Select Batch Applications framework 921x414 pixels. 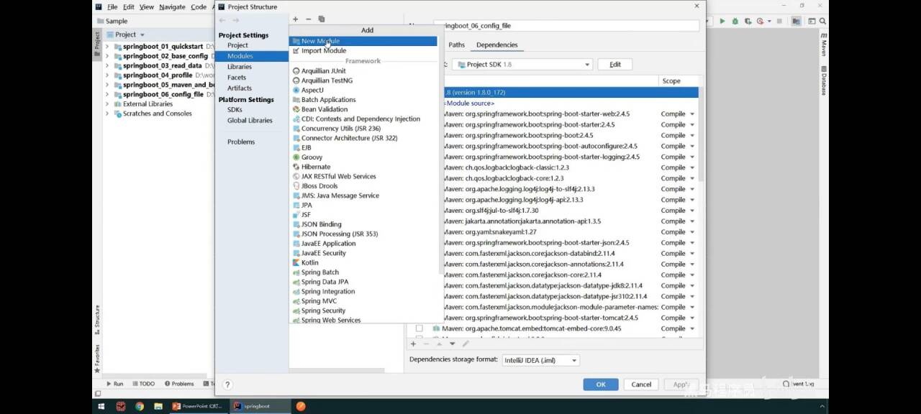click(363, 100)
